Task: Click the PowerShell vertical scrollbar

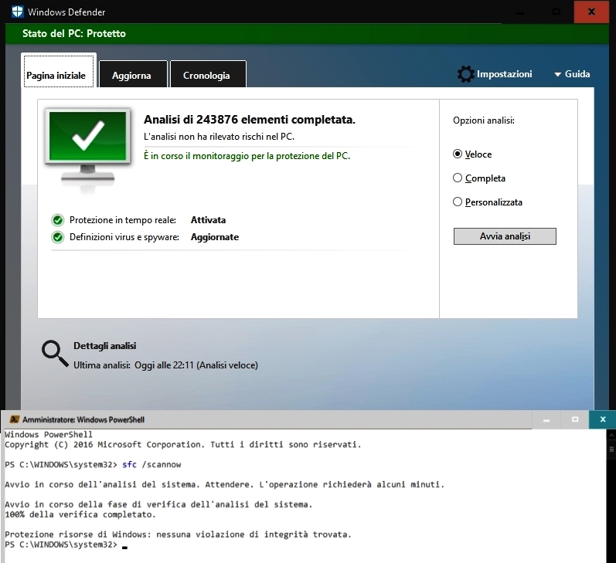Action: click(x=611, y=496)
